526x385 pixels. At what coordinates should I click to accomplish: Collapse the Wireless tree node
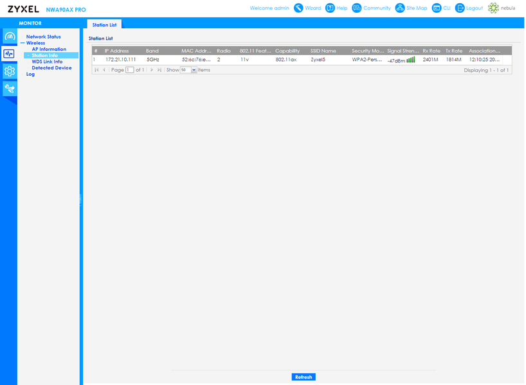coord(23,43)
